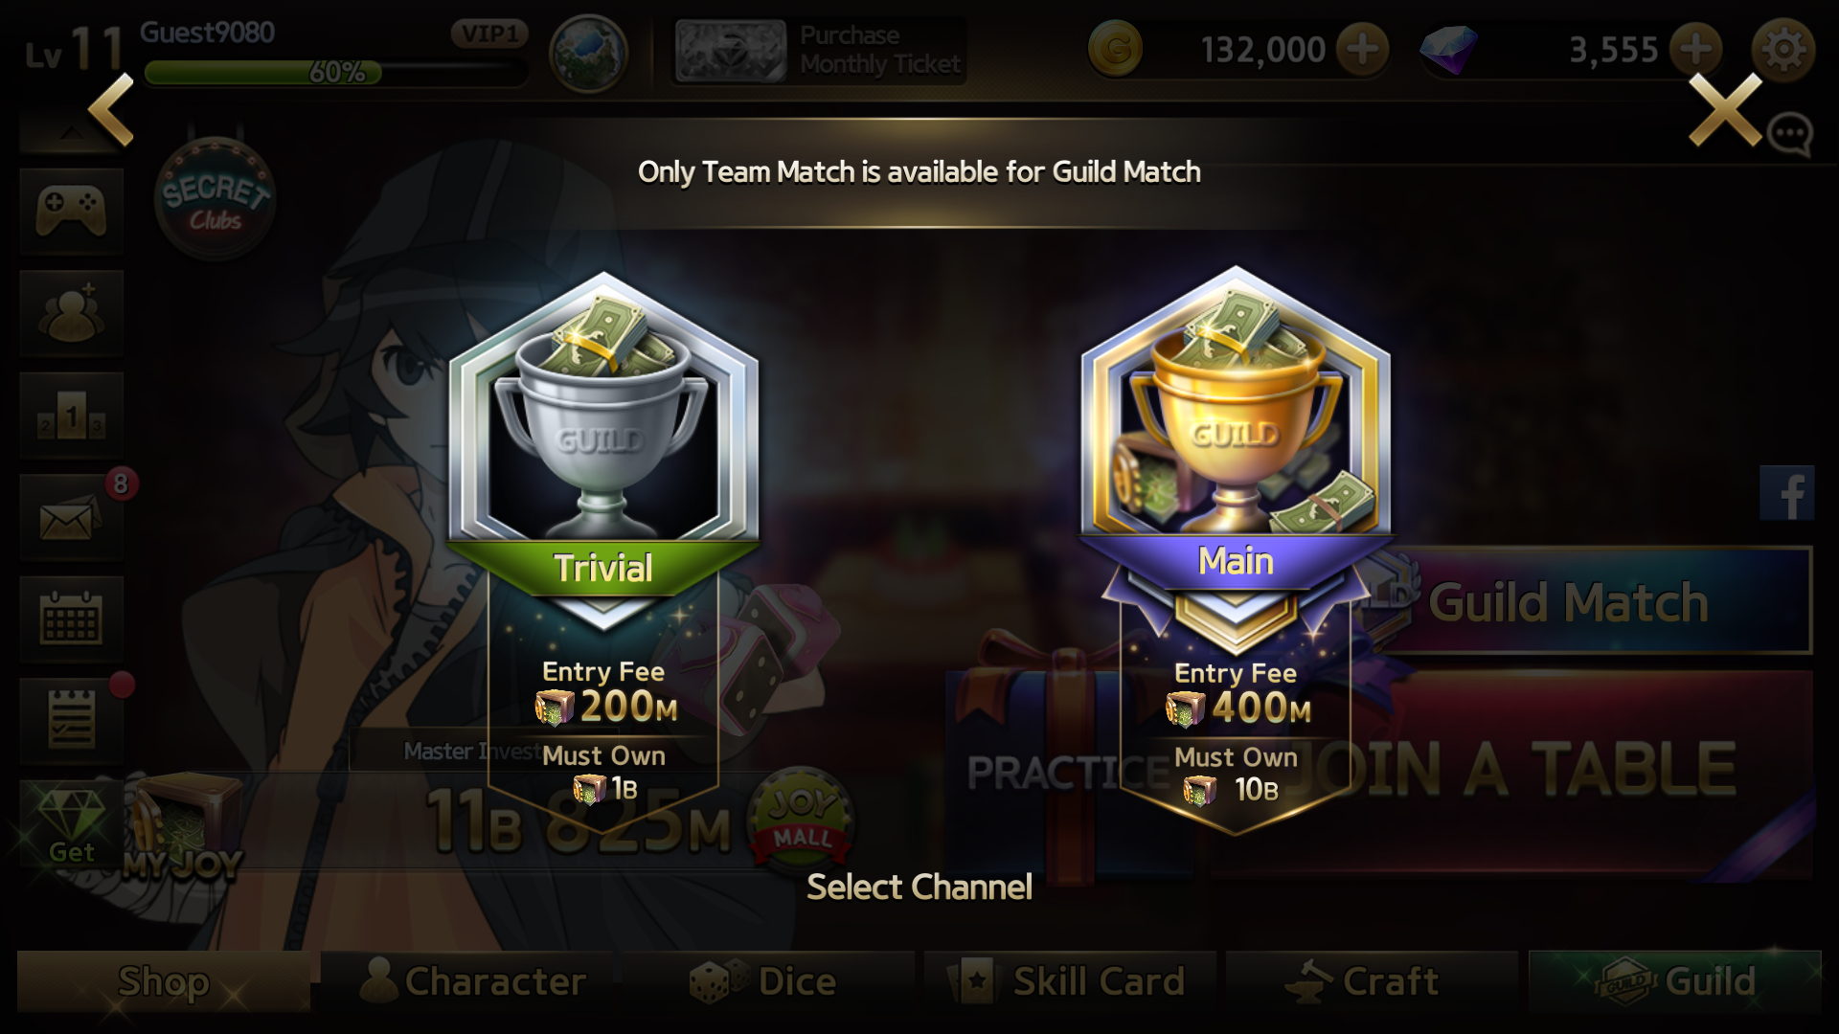Open the ranking podium icon
The height and width of the screenshot is (1034, 1839).
tap(71, 416)
